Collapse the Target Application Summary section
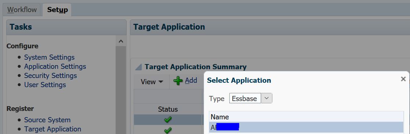410x134 pixels. (x=138, y=67)
